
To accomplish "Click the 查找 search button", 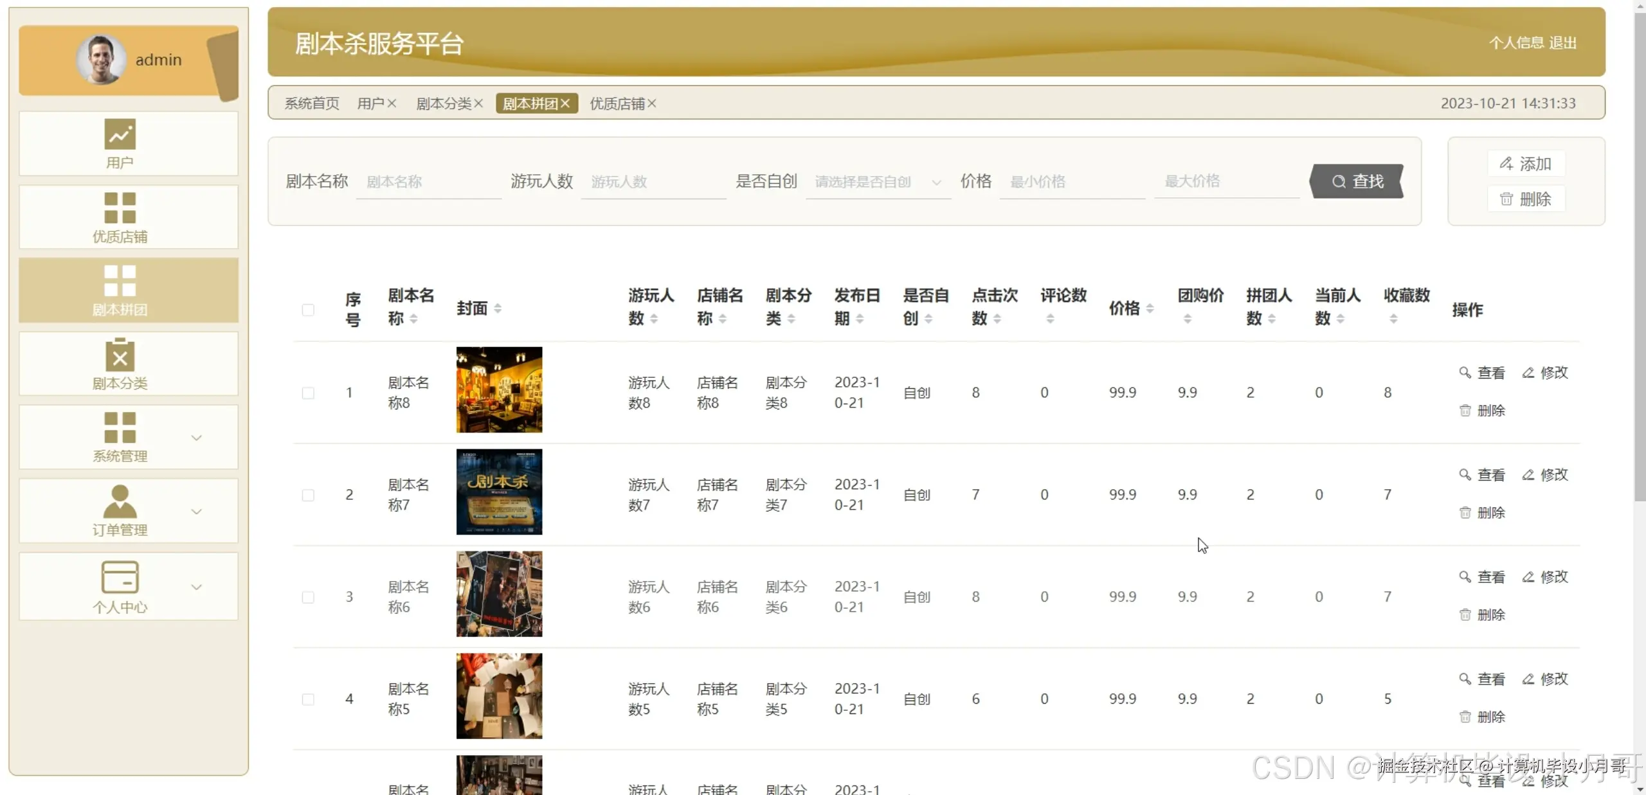I will (1357, 181).
